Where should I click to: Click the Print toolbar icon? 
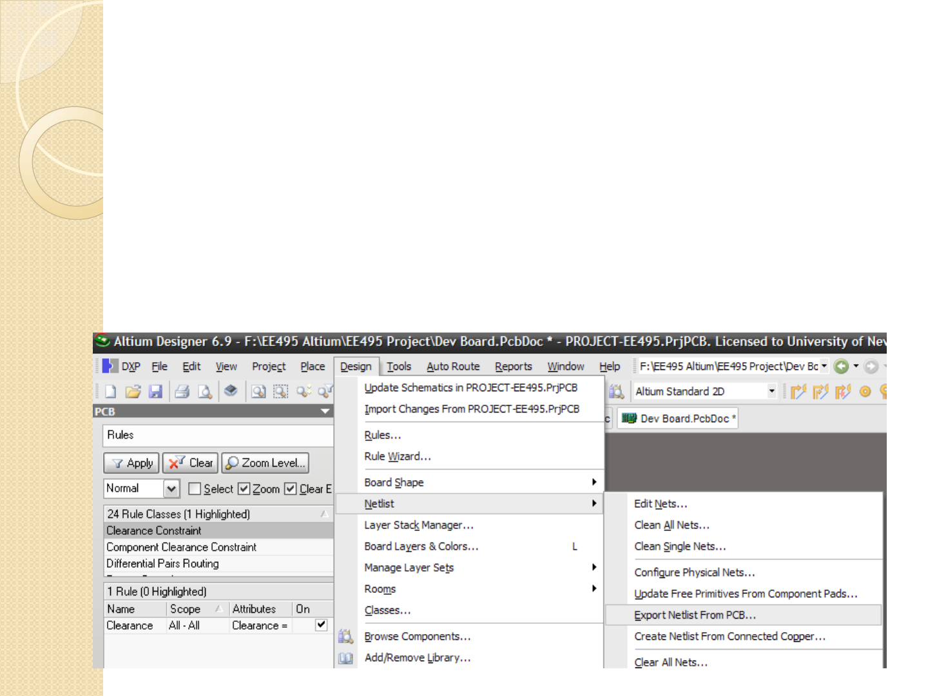point(182,391)
